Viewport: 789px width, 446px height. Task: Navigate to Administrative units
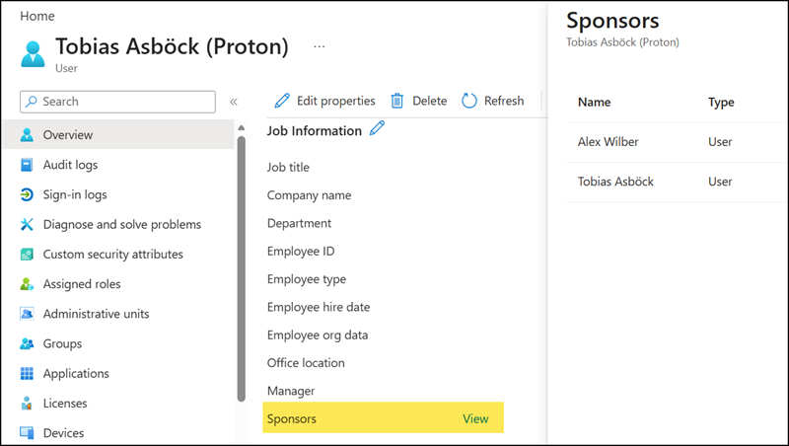96,314
